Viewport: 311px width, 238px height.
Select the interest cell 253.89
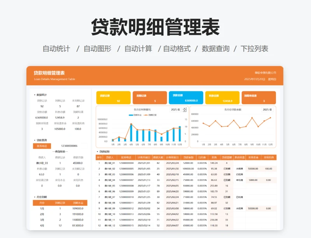coord(214,186)
